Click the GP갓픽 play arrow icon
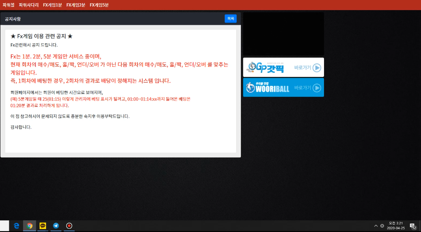 tap(317, 68)
